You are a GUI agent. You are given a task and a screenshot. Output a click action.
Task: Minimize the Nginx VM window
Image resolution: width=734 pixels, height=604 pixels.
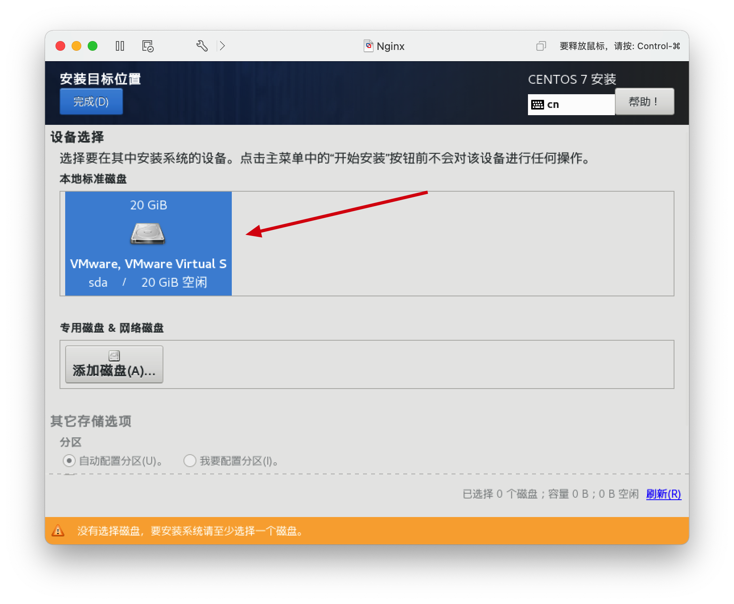coord(76,46)
